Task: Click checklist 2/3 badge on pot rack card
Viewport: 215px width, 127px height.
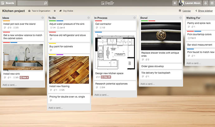Action: (x=16, y=27)
